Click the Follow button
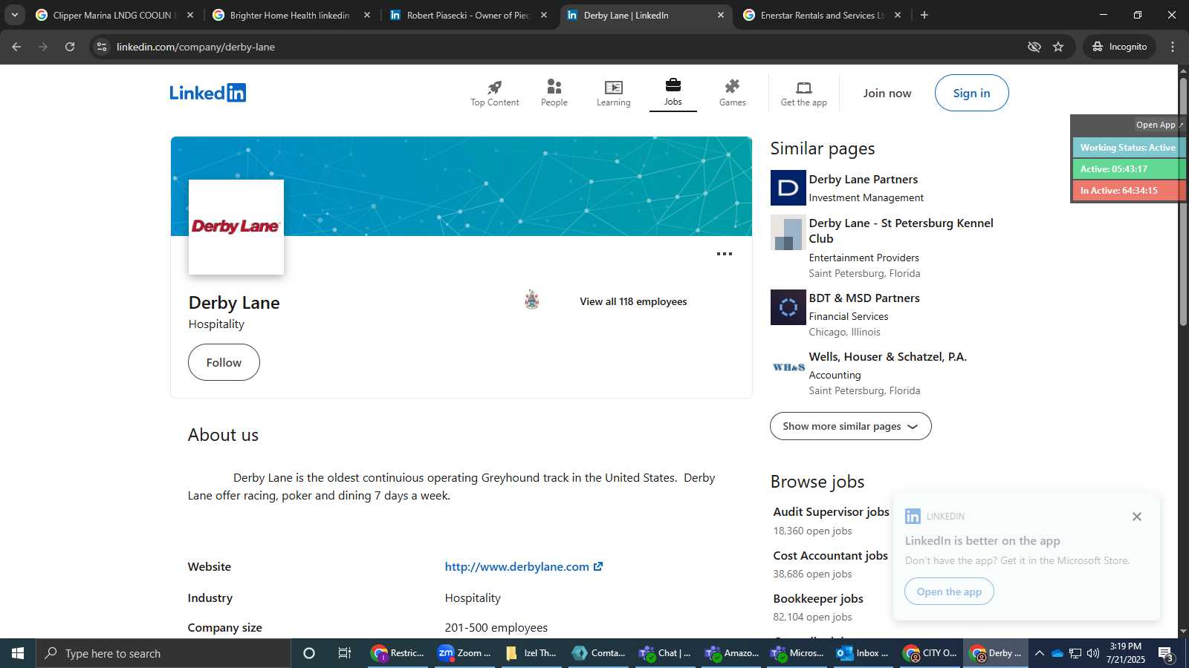The width and height of the screenshot is (1189, 668). (x=224, y=362)
